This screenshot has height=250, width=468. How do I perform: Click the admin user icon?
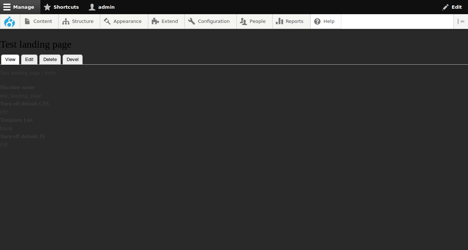click(x=92, y=7)
